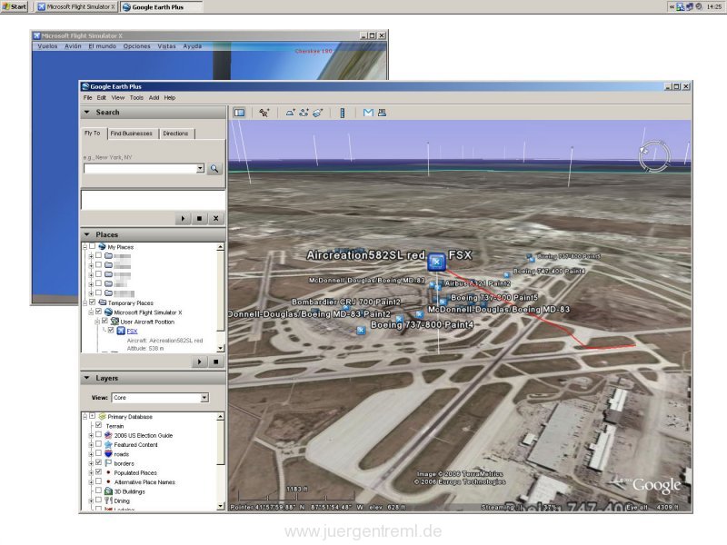Uncheck the FSX placemark checkbox
This screenshot has width=727, height=545.
click(111, 330)
